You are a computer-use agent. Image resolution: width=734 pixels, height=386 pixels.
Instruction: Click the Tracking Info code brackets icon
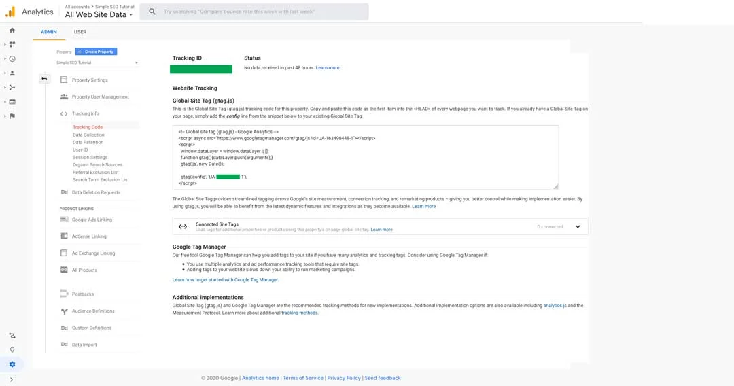[64, 113]
